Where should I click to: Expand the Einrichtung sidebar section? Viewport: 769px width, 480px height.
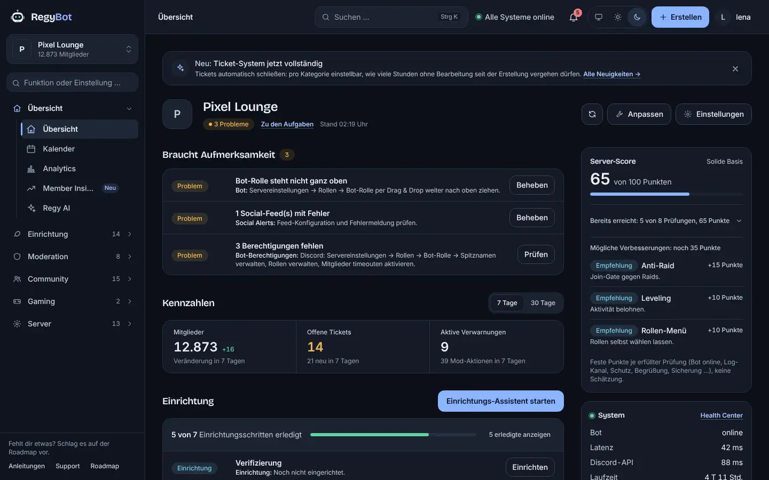(x=72, y=234)
